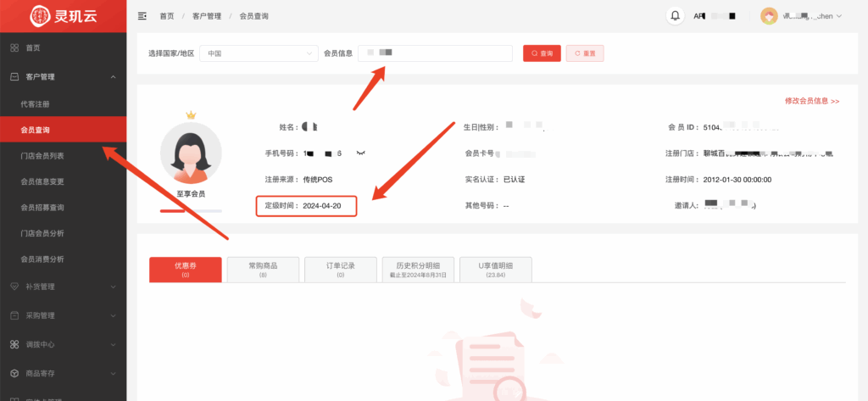Click the 注册来源 传统POS value

[318, 180]
